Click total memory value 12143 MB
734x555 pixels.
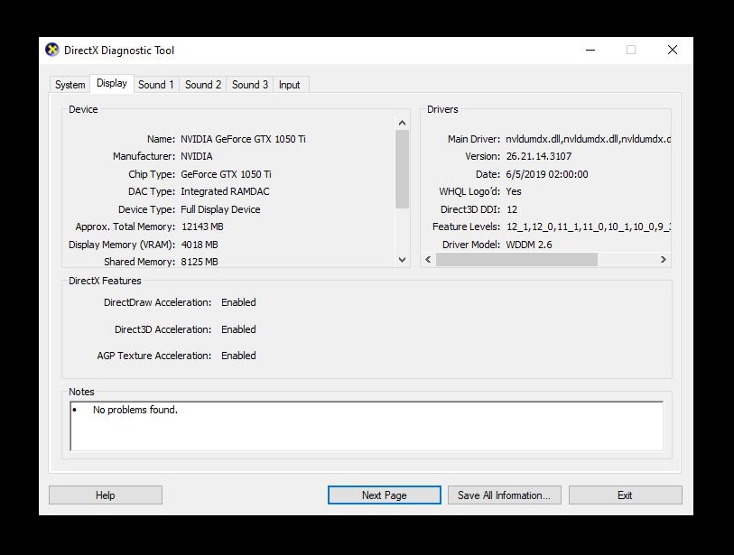(202, 227)
